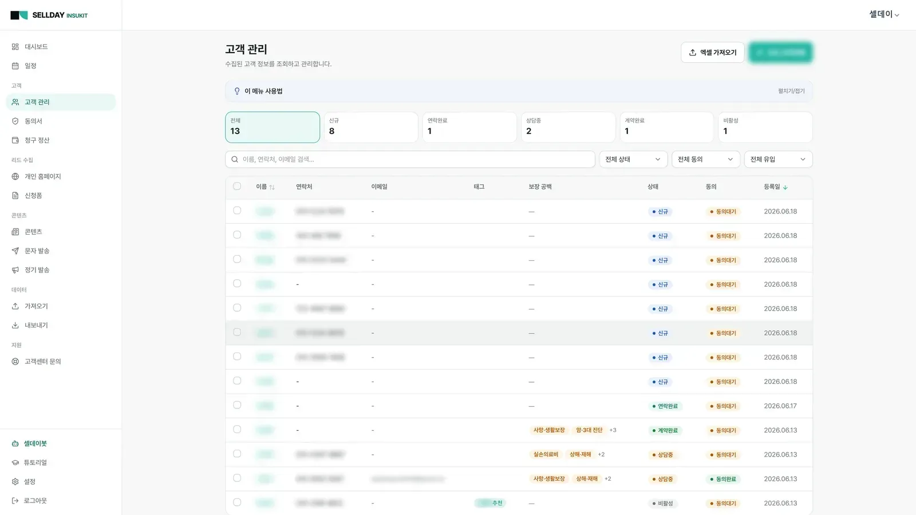
Task: Expand the +3 coverage gap tags
Action: (613, 430)
